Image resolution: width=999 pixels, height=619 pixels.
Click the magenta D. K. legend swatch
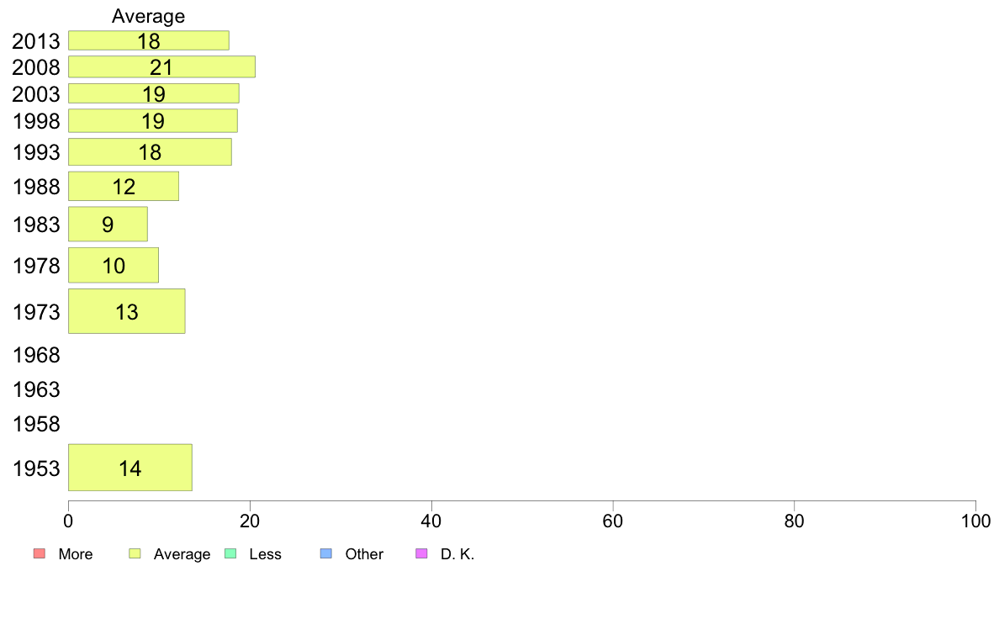click(421, 553)
